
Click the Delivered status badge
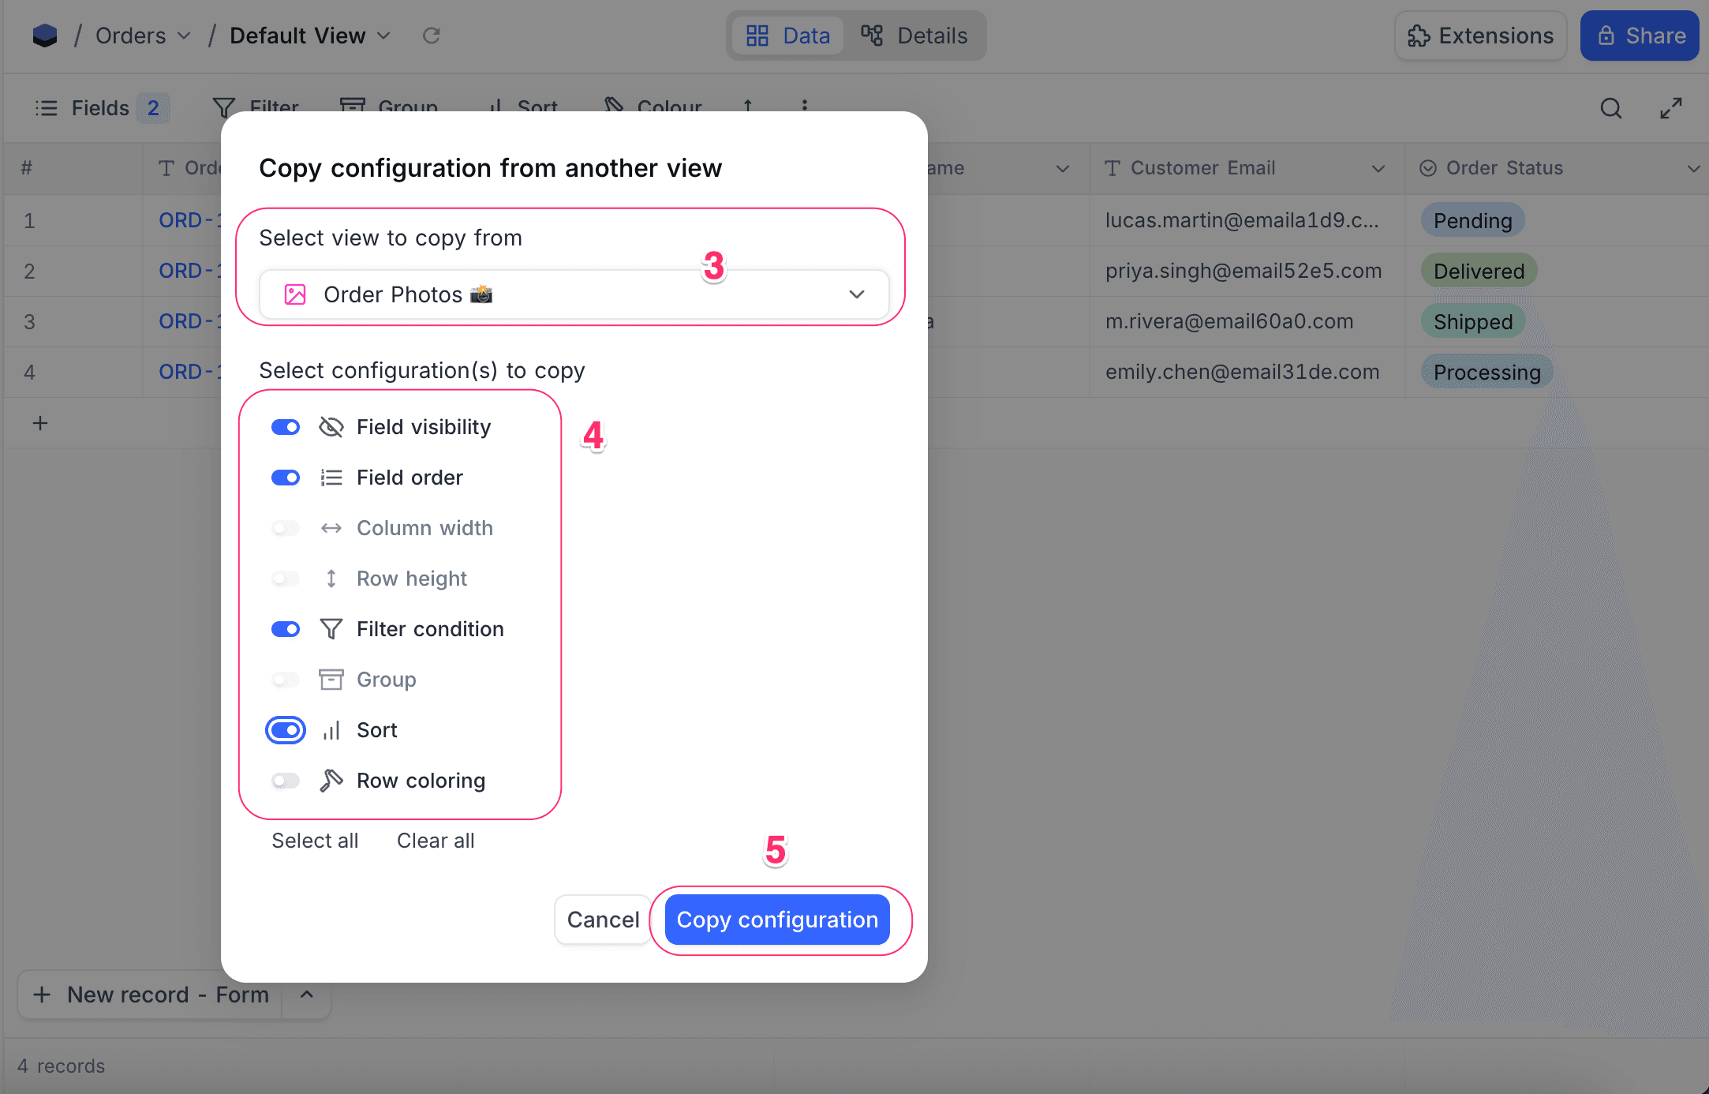(x=1478, y=270)
